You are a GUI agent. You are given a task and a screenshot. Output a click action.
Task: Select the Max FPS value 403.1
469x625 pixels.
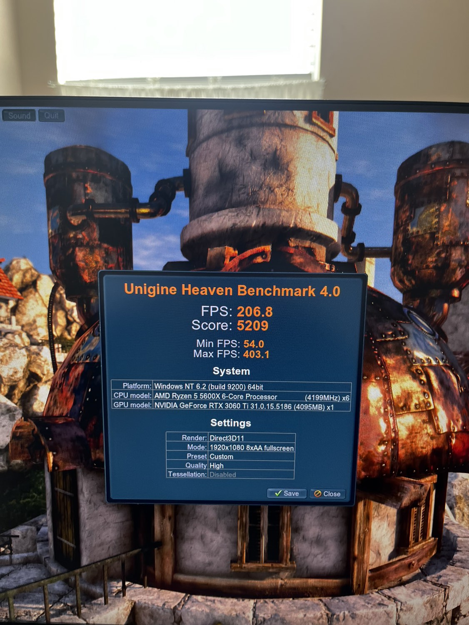tap(256, 354)
